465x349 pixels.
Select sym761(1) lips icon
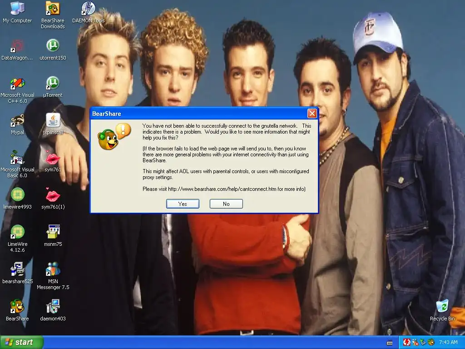click(x=53, y=199)
